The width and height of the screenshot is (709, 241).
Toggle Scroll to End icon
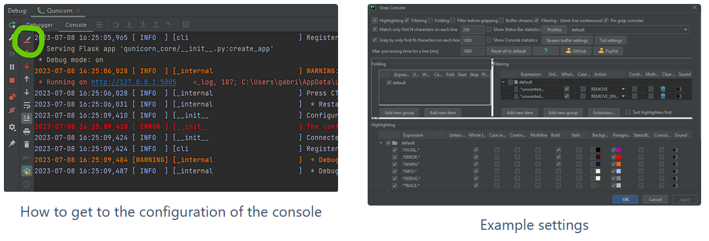(x=27, y=118)
